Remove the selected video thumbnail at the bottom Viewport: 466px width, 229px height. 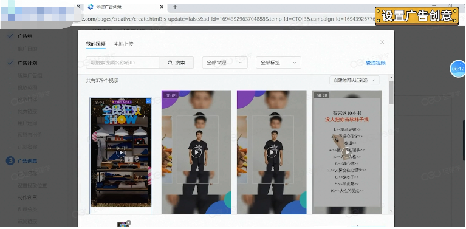(x=128, y=222)
